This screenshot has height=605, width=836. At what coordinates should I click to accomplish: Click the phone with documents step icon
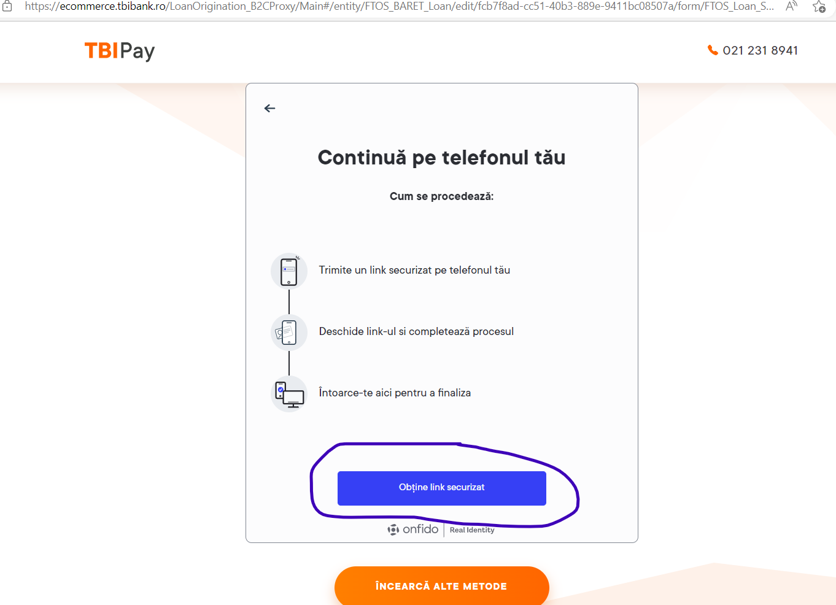click(x=288, y=332)
